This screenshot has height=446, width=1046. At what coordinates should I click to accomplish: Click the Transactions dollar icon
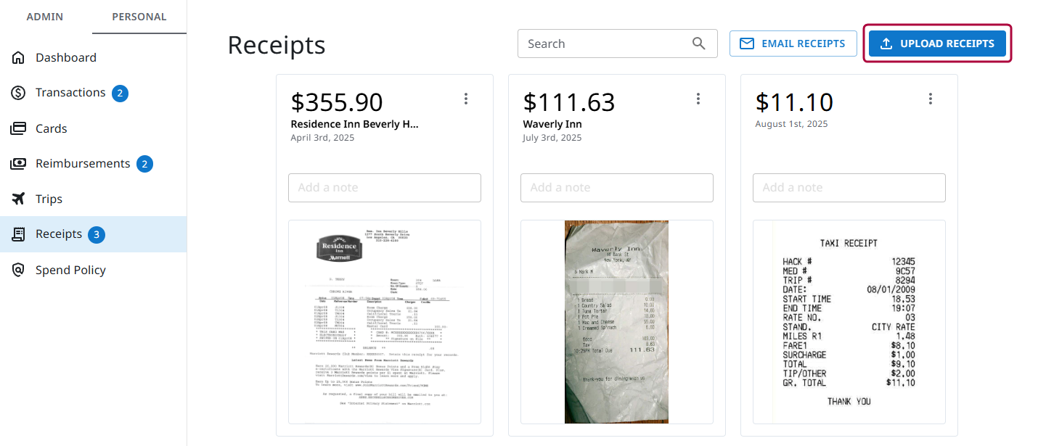tap(18, 93)
